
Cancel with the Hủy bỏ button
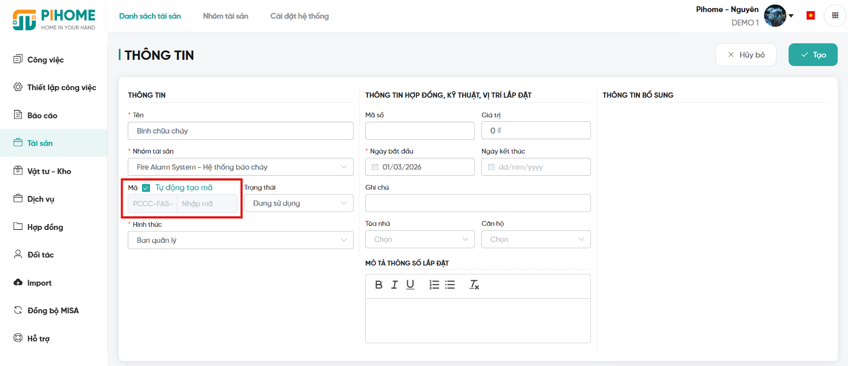(x=746, y=55)
